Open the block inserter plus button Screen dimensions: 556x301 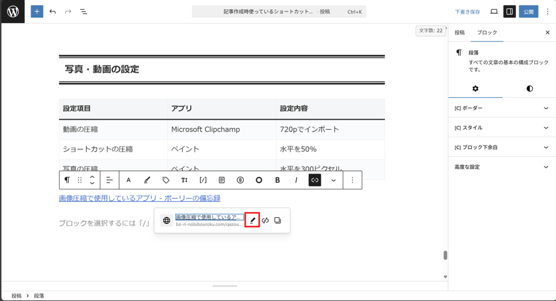pyautogui.click(x=37, y=11)
